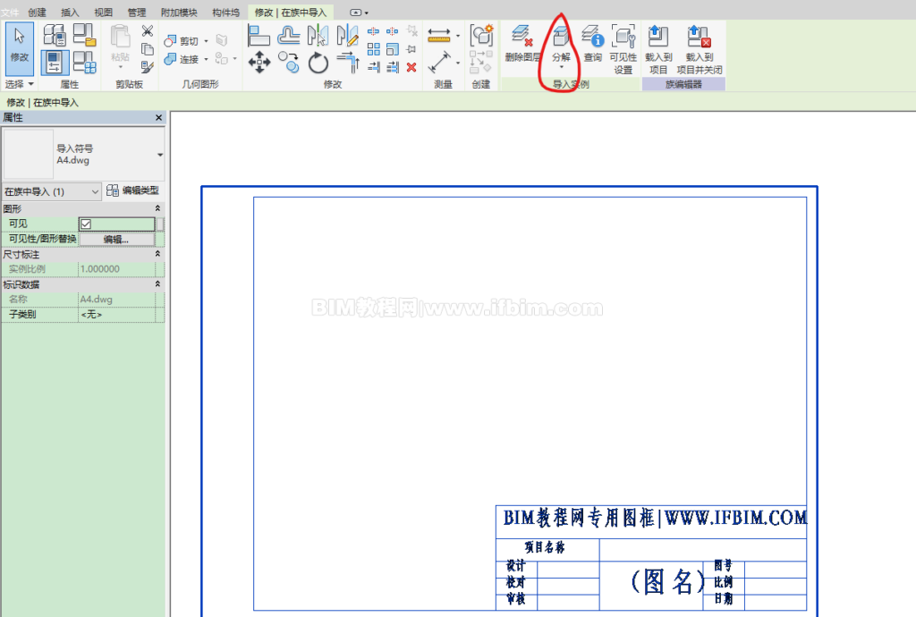916x617 pixels.
Task: Open the 连接 (Join) dropdown arrow
Action: 207,59
